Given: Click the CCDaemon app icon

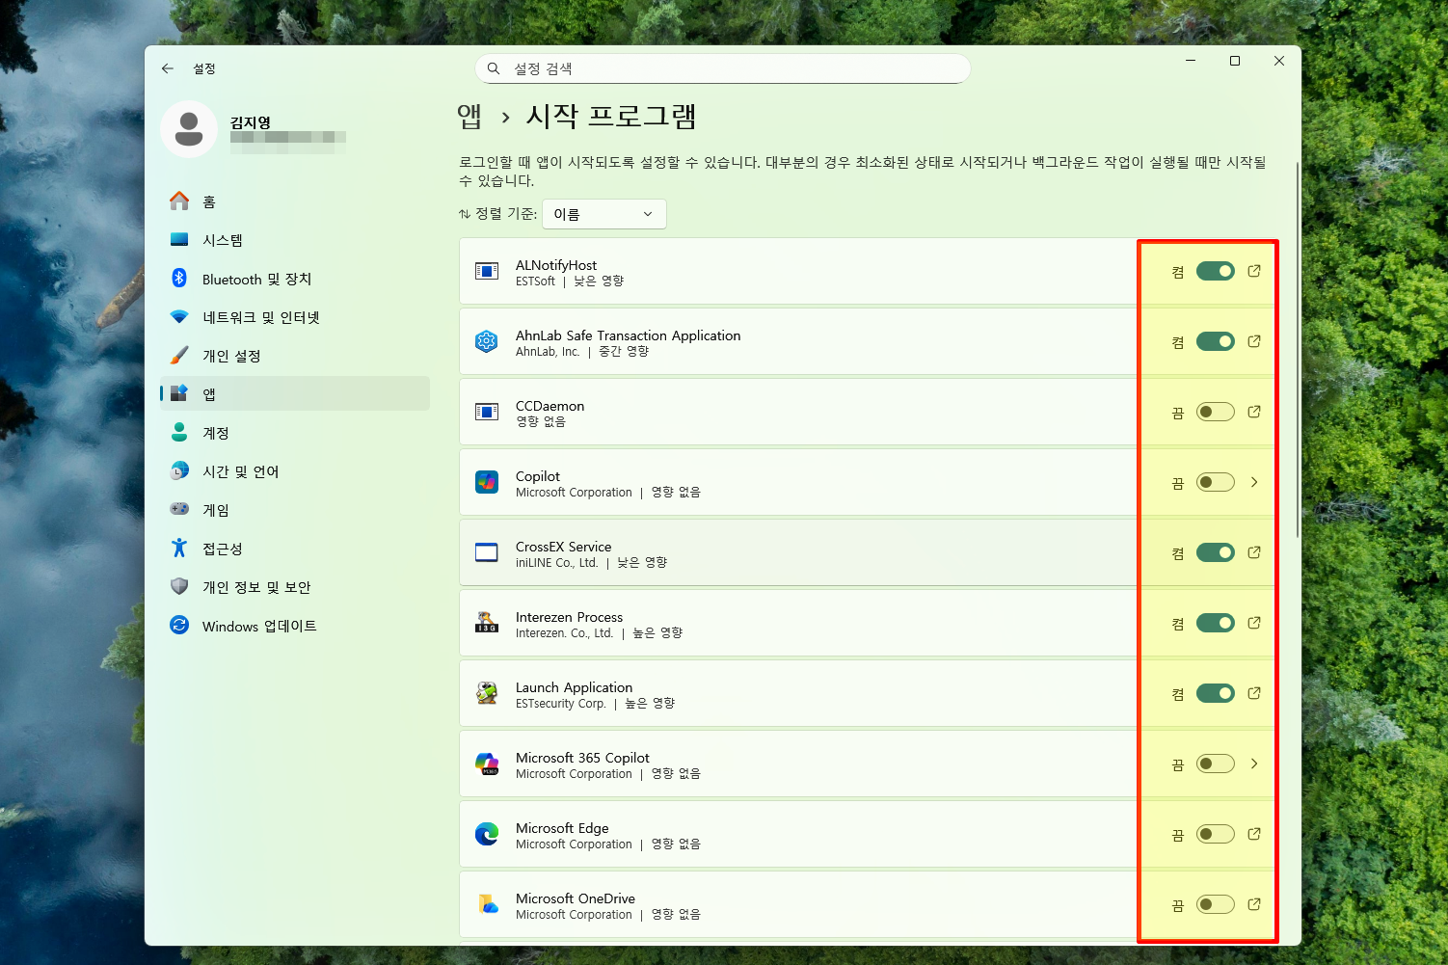Looking at the screenshot, I should click(487, 412).
